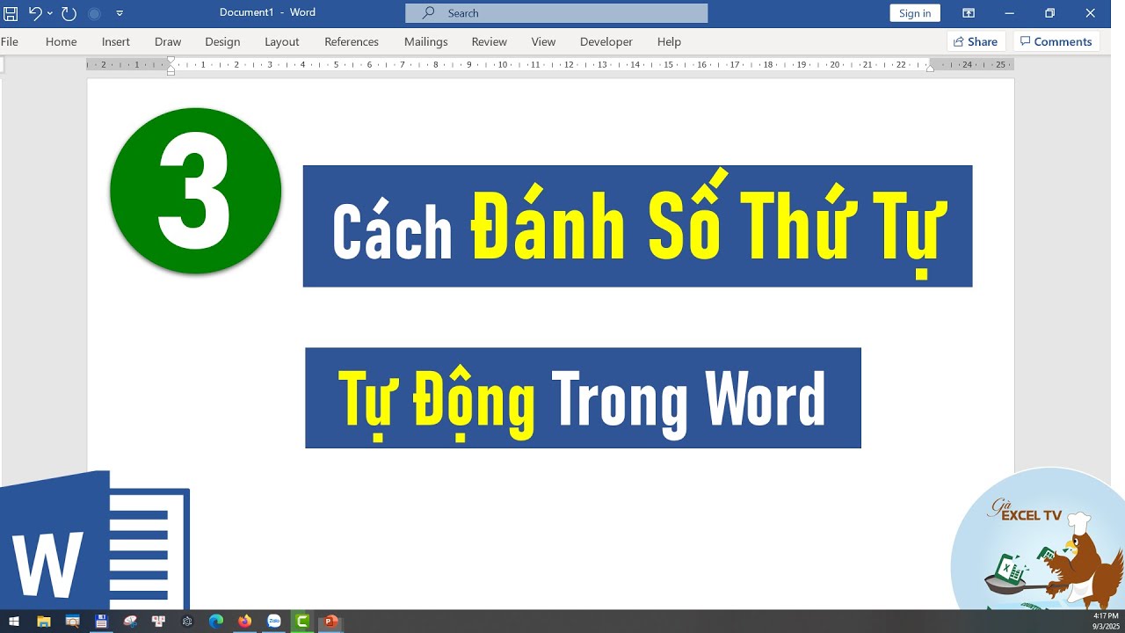Screen dimensions: 1125x633
Task: Open Ribbon Display Options icon
Action: pos(969,13)
